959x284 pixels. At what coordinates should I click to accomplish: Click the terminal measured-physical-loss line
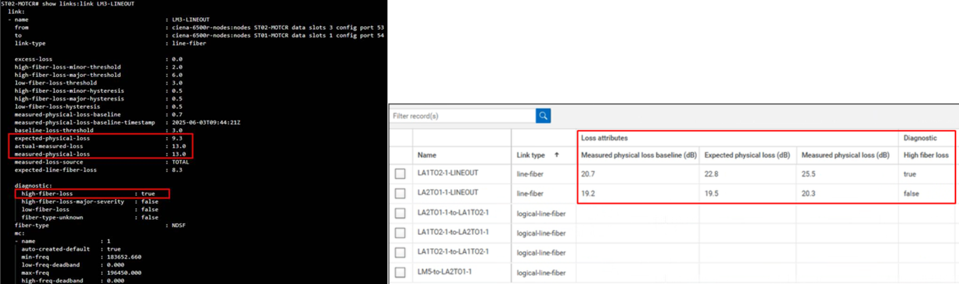(x=99, y=154)
